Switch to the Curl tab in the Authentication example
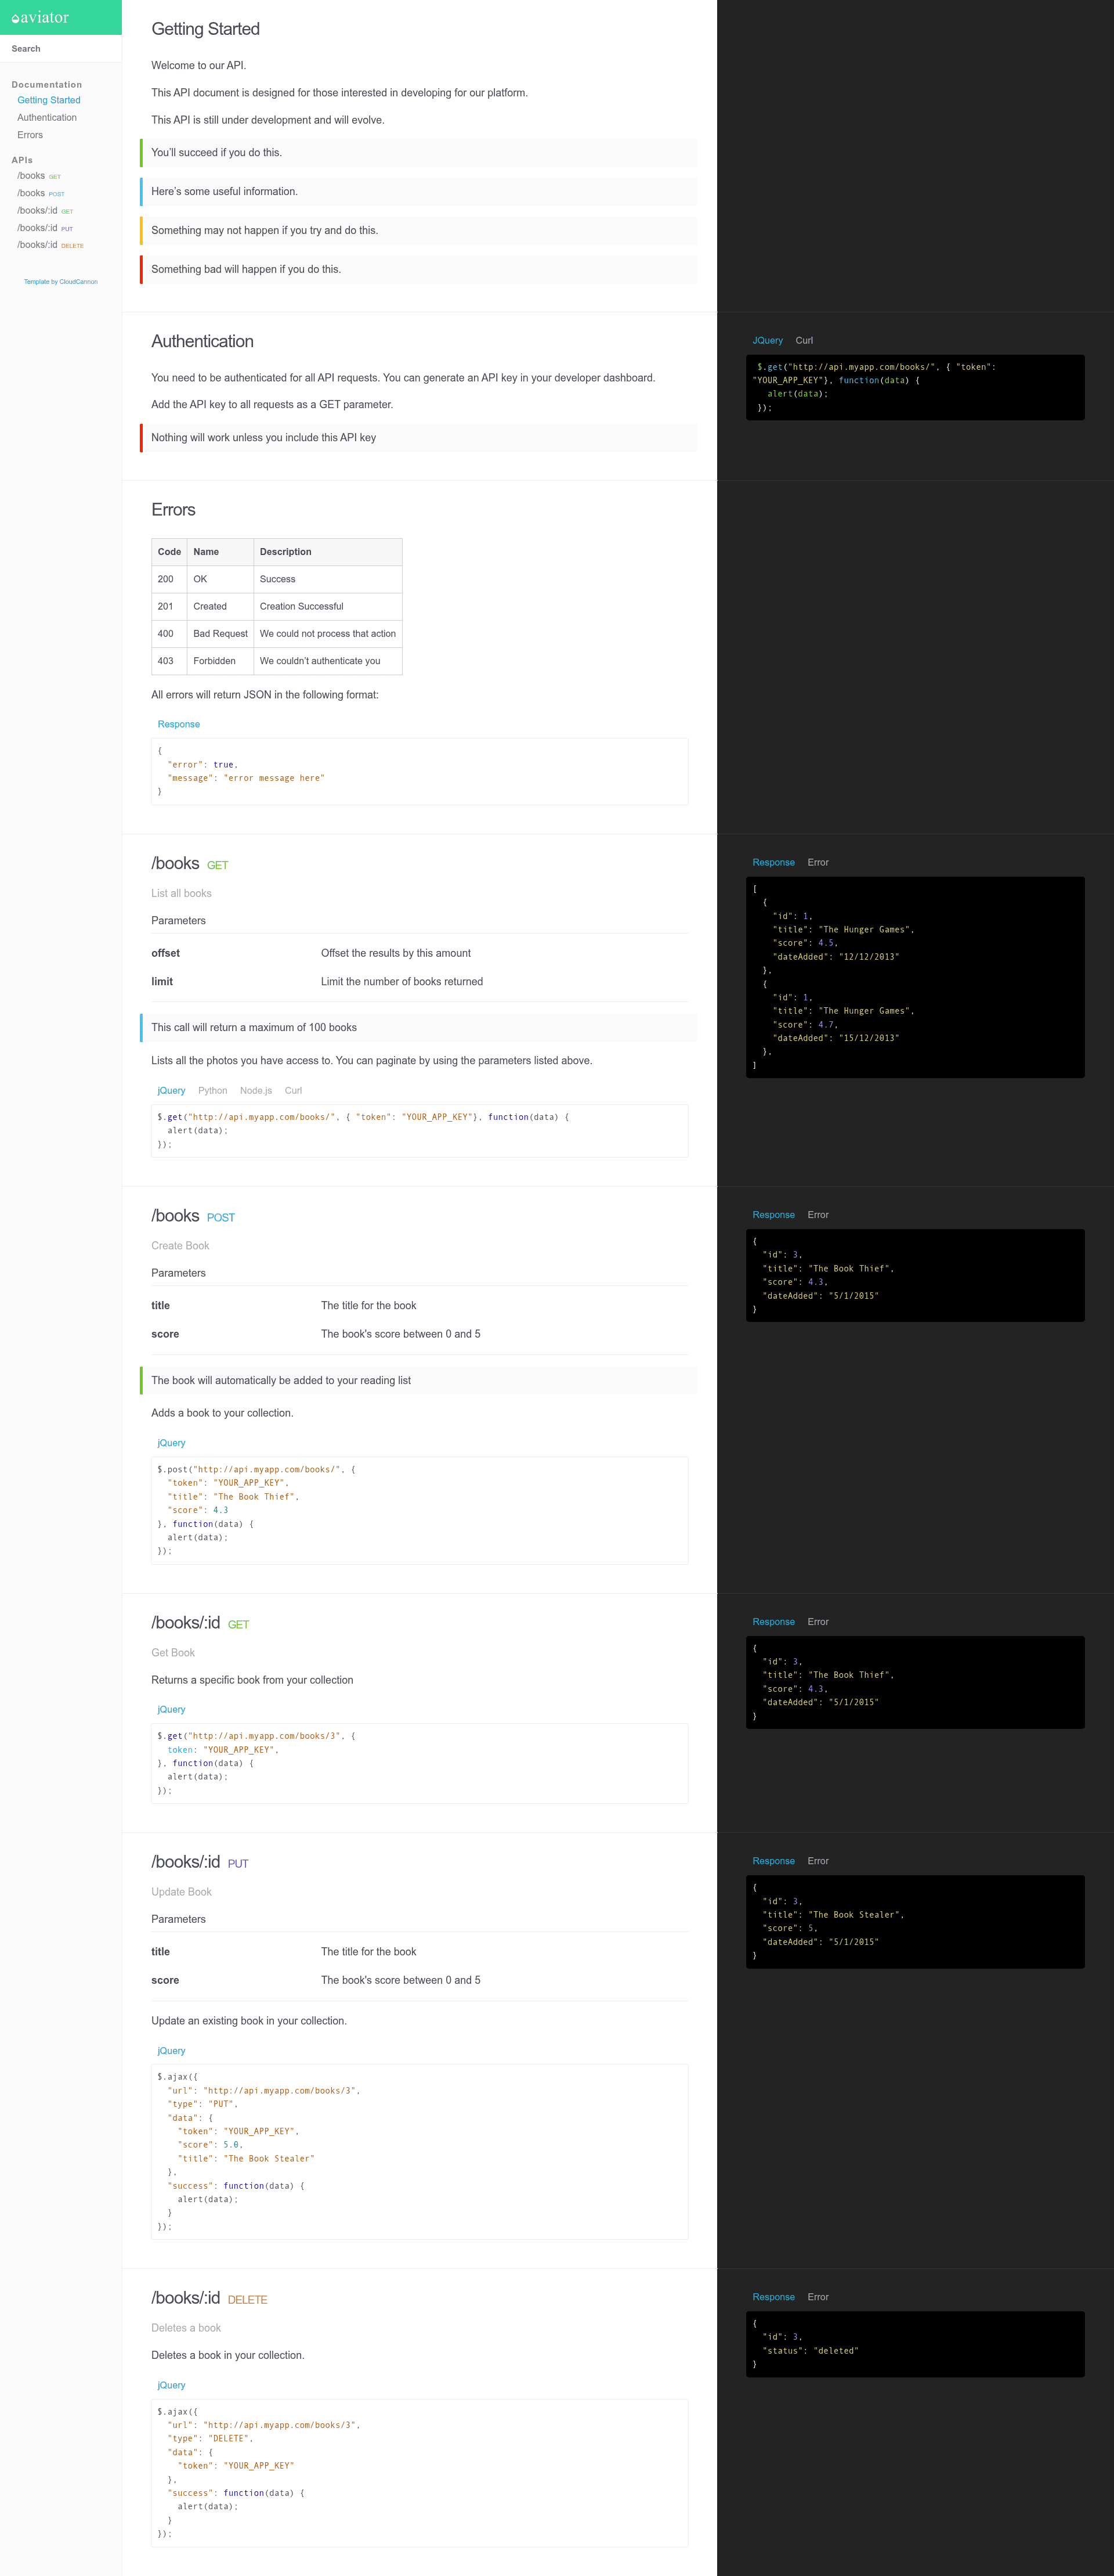 (x=804, y=341)
